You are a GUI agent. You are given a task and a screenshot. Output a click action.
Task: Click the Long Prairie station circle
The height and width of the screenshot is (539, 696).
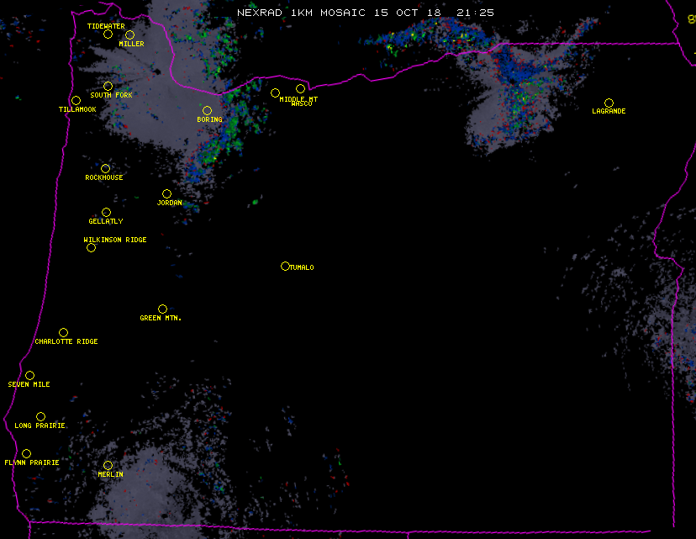click(40, 417)
